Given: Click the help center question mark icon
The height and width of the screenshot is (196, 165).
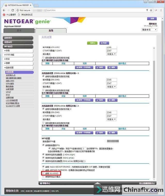Looking at the screenshot, I should [41, 183].
